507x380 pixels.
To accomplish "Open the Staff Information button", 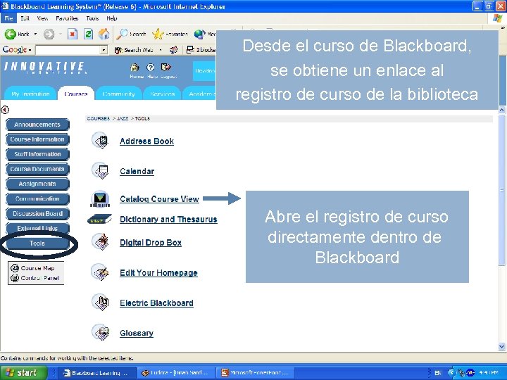I will 37,154.
